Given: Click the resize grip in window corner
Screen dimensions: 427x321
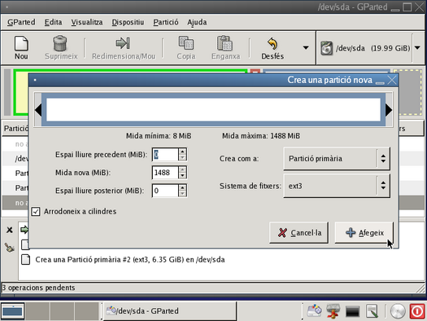Looking at the screenshot, I should click(x=421, y=288).
